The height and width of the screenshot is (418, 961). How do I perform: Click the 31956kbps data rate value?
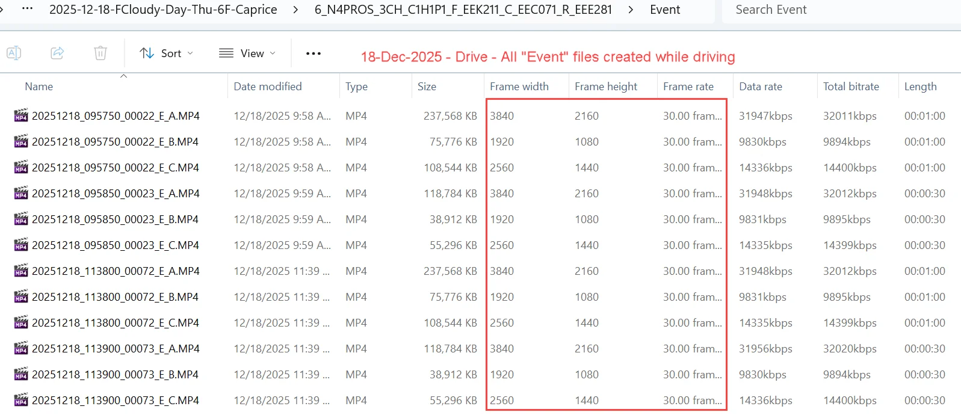(x=765, y=349)
